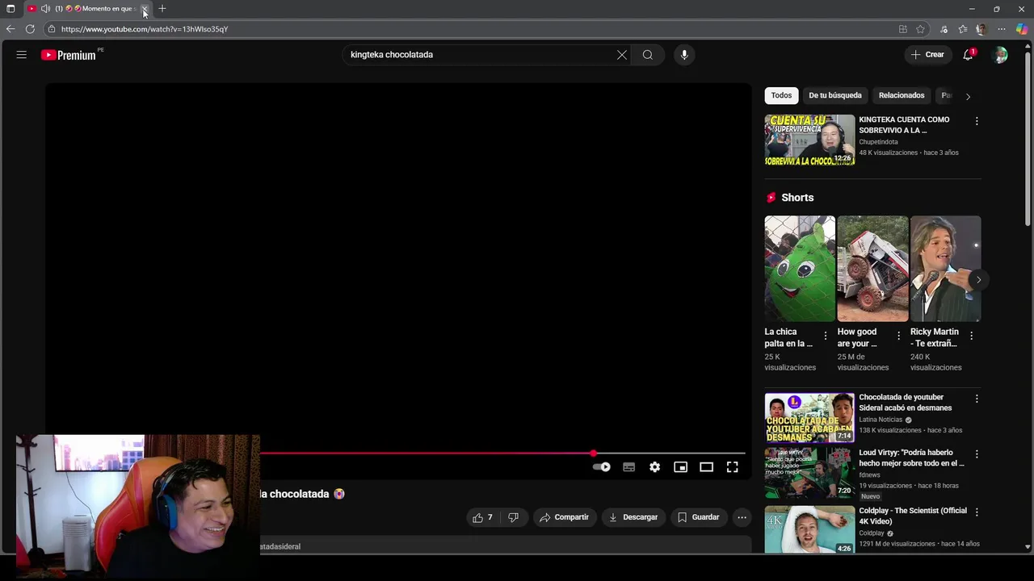This screenshot has height=581, width=1034.
Task: Open more actions ellipsis below video
Action: [x=742, y=517]
